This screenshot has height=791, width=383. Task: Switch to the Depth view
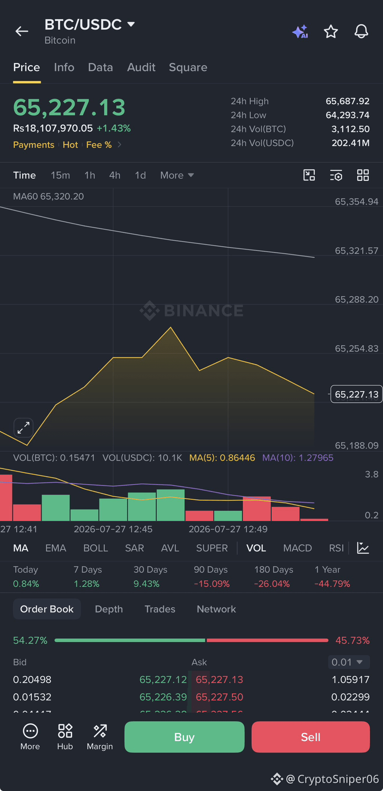pos(109,609)
